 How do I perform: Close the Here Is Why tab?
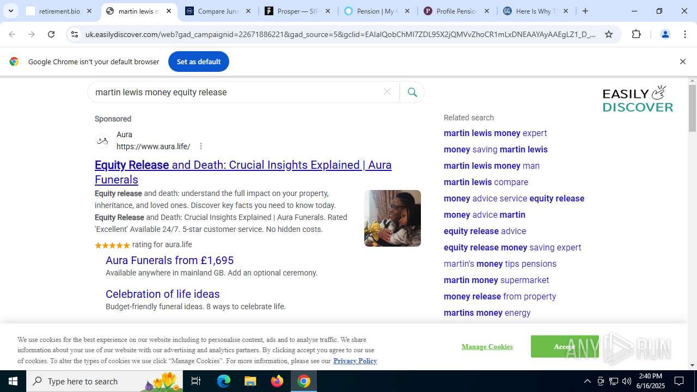[566, 11]
